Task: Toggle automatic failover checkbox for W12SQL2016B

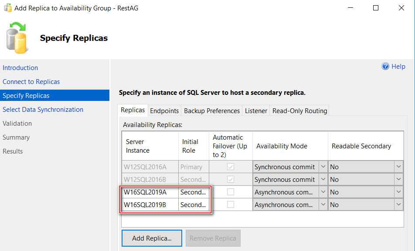Action: pyautogui.click(x=230, y=179)
